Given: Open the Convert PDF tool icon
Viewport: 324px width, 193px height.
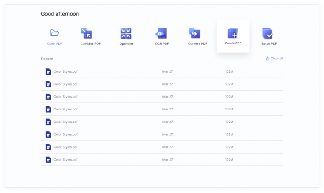Looking at the screenshot, I should click(194, 33).
